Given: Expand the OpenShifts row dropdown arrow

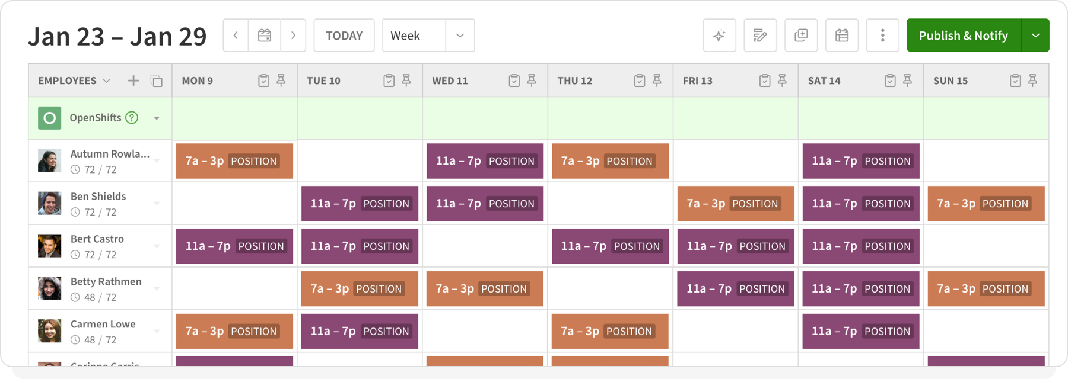Looking at the screenshot, I should pos(157,118).
